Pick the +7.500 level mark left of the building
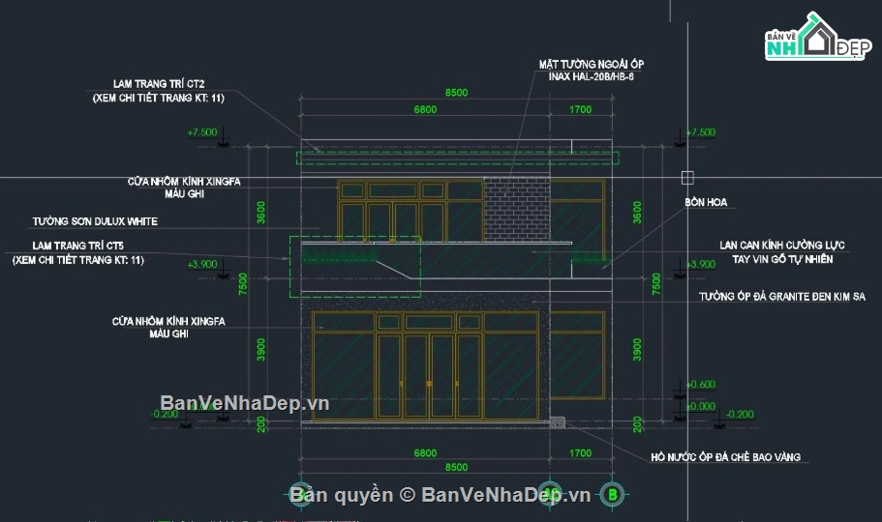Image resolution: width=882 pixels, height=522 pixels. click(x=202, y=132)
